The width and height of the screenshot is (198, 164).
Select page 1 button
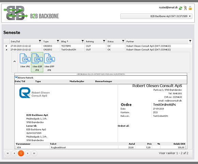(x=21, y=153)
